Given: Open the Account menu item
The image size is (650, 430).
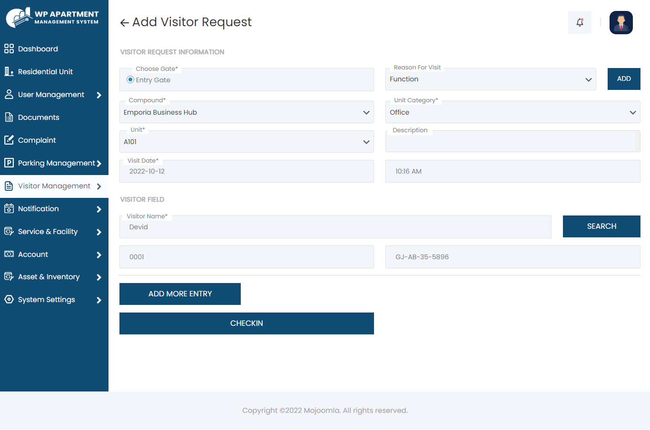Looking at the screenshot, I should pyautogui.click(x=54, y=254).
